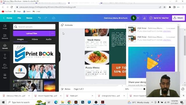
Task: Click the Delicious Menu Brochure title
Action: (116, 18)
